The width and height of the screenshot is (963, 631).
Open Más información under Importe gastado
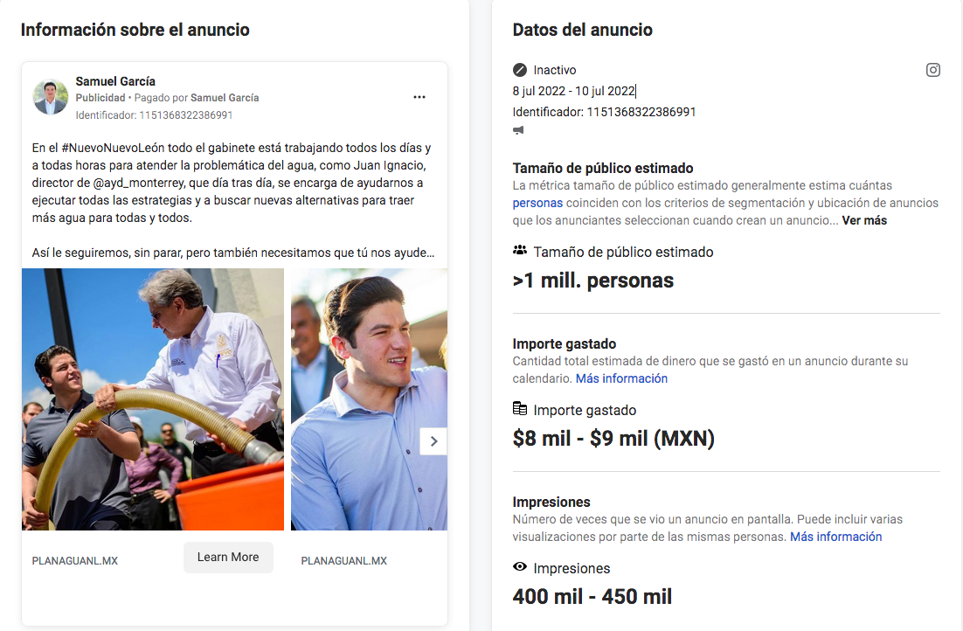621,378
